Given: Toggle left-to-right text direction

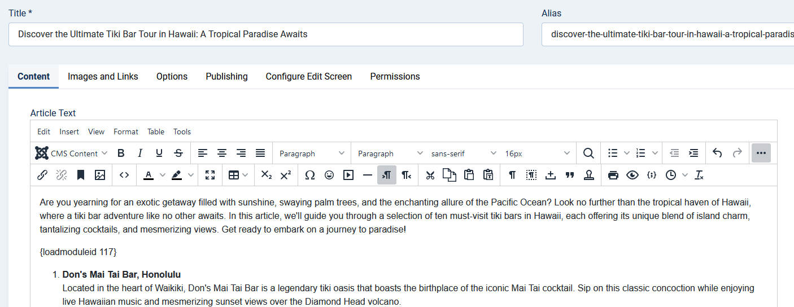Looking at the screenshot, I should coord(387,175).
